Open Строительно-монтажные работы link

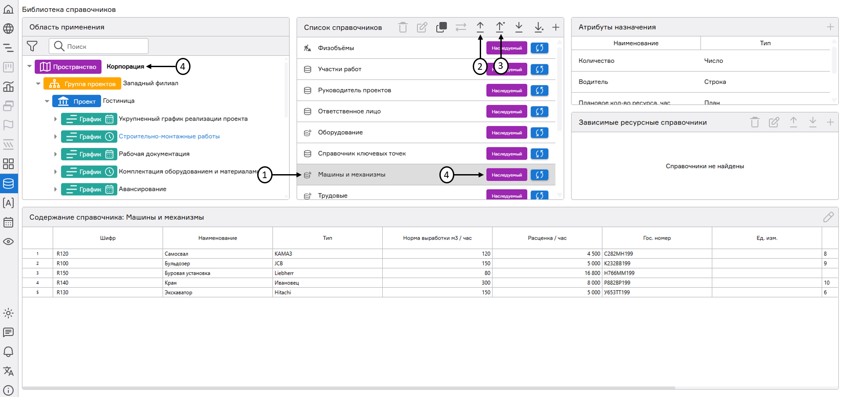(169, 136)
